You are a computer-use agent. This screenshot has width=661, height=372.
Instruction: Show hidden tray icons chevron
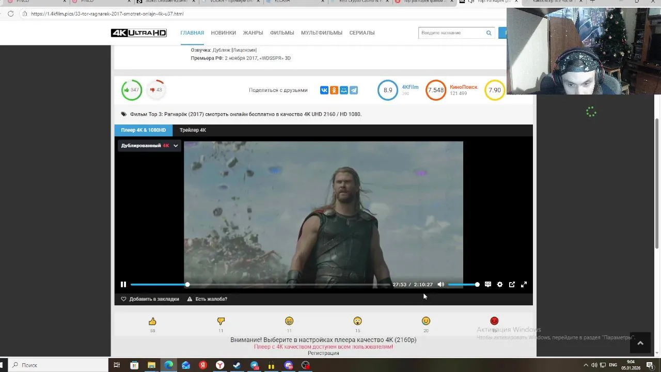[x=586, y=365]
